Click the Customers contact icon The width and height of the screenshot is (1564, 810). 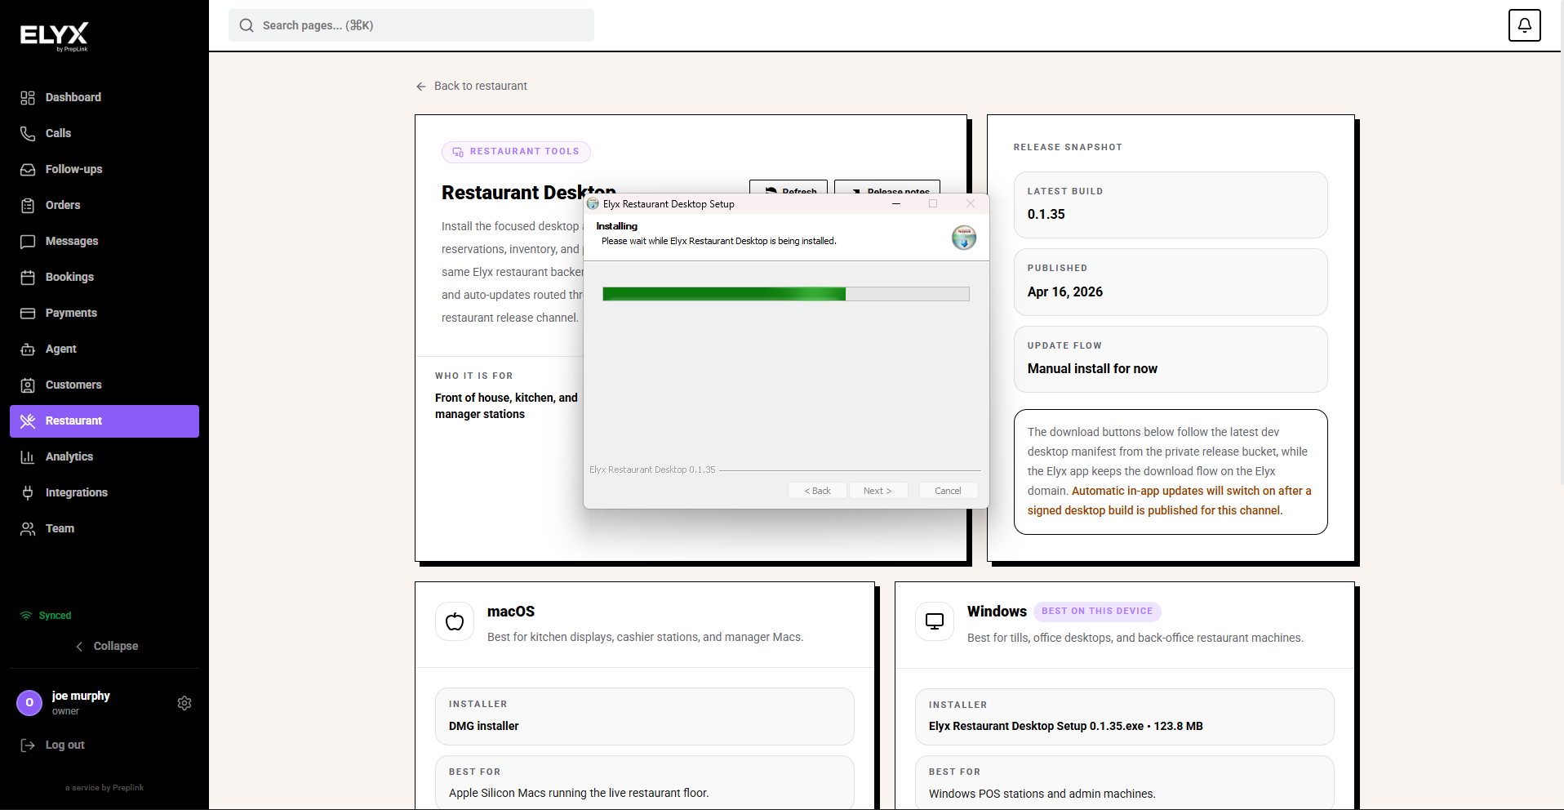click(28, 385)
